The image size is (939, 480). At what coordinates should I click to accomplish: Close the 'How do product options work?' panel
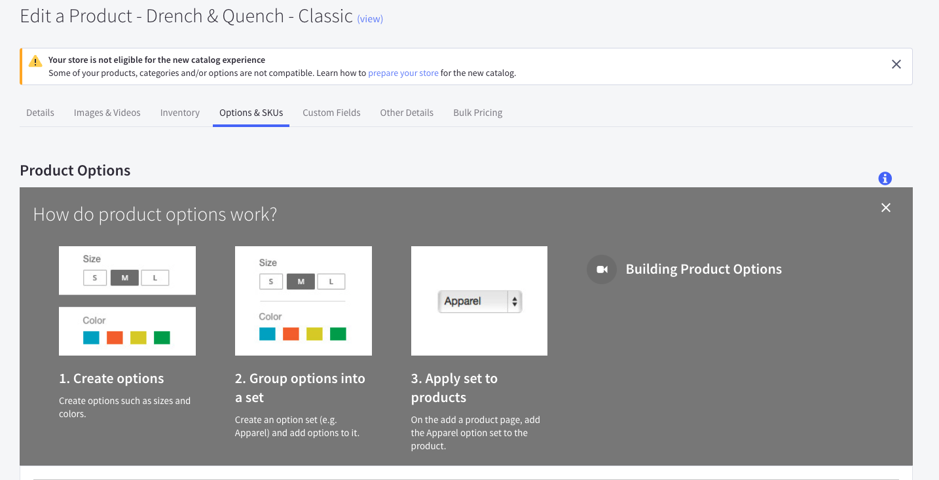tap(885, 208)
